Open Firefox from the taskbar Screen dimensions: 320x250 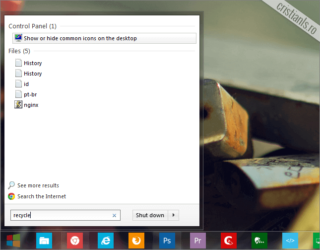[x=136, y=241]
